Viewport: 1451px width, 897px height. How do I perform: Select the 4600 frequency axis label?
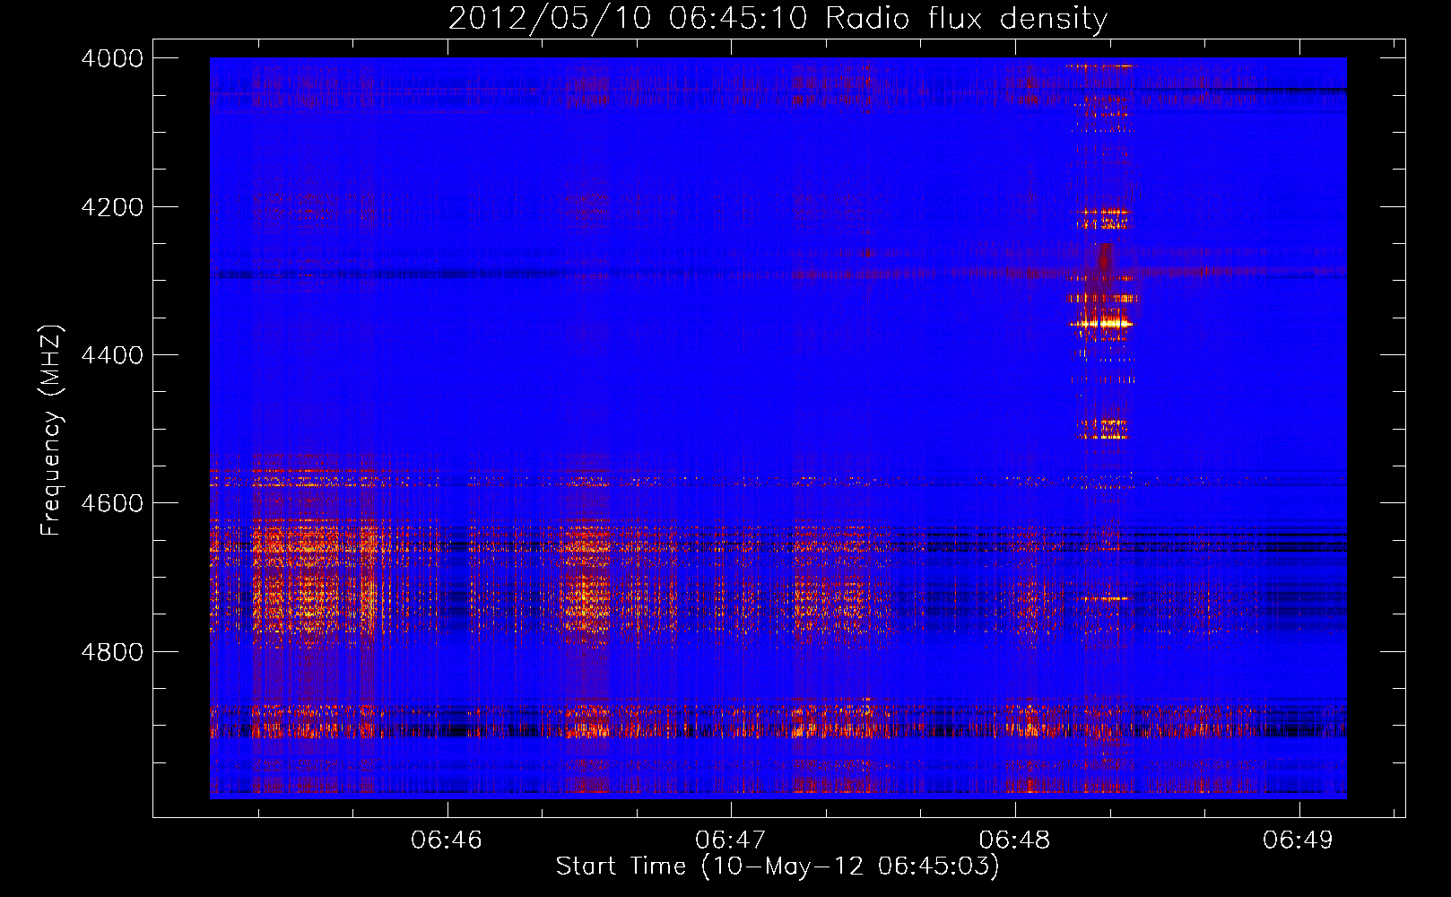[x=112, y=503]
